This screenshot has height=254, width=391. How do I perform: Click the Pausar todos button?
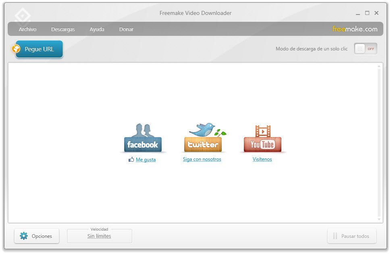coord(351,236)
